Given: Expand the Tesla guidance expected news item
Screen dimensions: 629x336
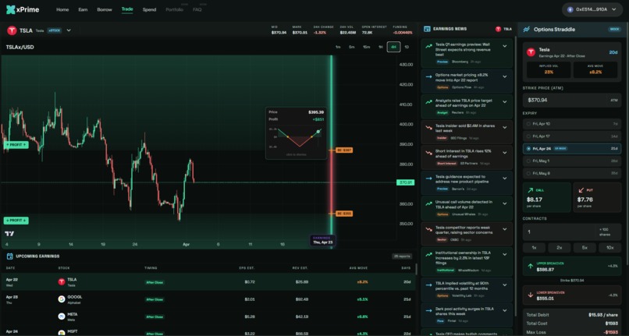Looking at the screenshot, I should 505,179.
